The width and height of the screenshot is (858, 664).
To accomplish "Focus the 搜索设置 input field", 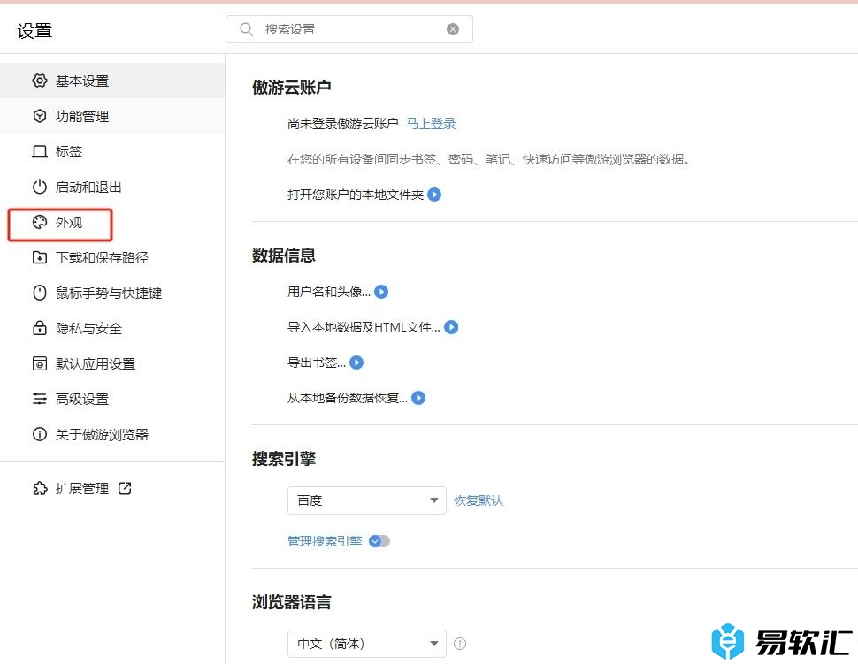I will tap(349, 29).
